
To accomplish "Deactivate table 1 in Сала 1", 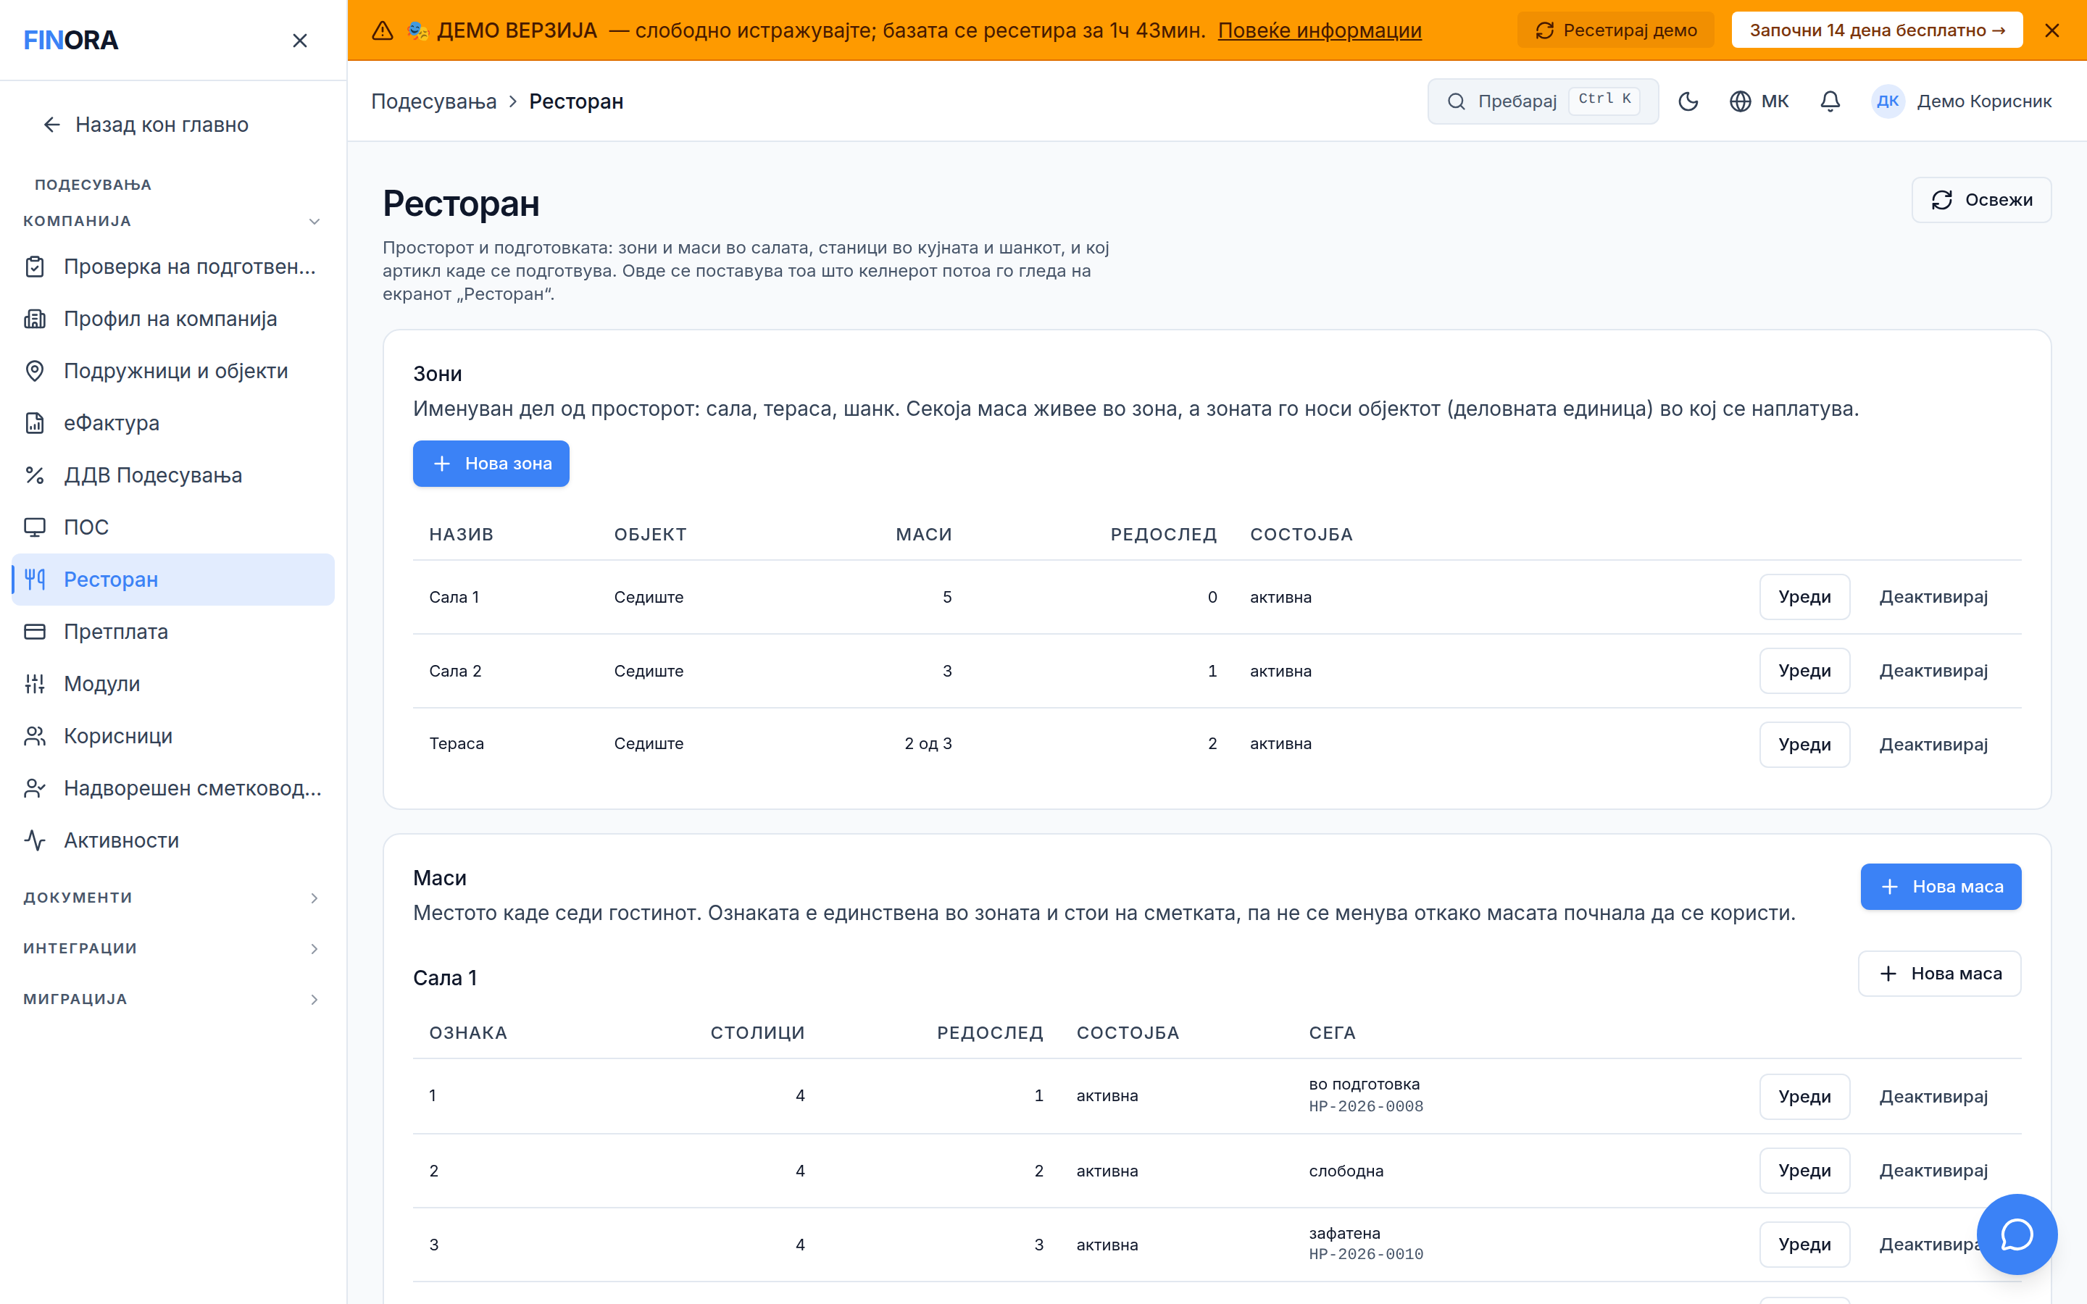I will 1933,1097.
